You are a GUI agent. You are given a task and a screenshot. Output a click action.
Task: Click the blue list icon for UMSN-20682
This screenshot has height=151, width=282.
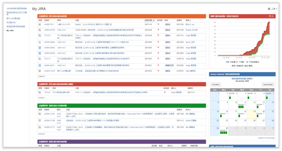40,48
